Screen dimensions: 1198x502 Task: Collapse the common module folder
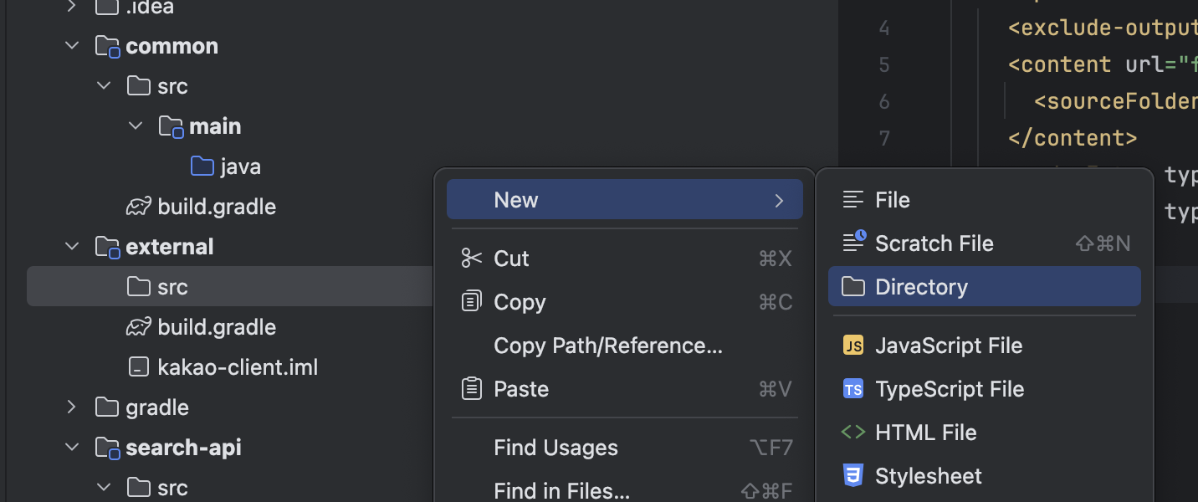coord(72,46)
